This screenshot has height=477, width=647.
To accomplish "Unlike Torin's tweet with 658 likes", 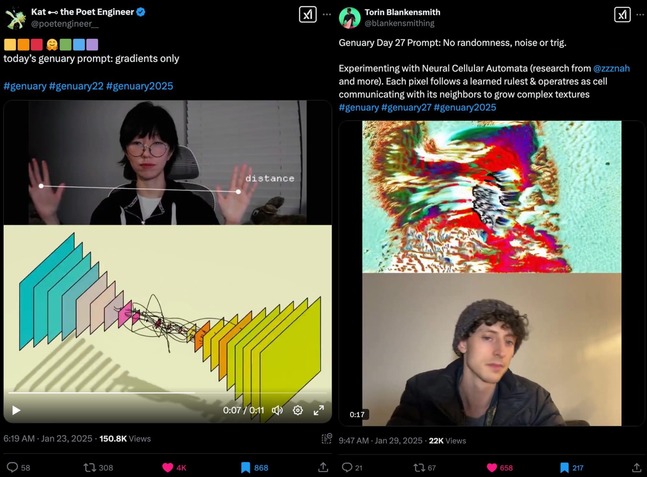I will pyautogui.click(x=492, y=468).
